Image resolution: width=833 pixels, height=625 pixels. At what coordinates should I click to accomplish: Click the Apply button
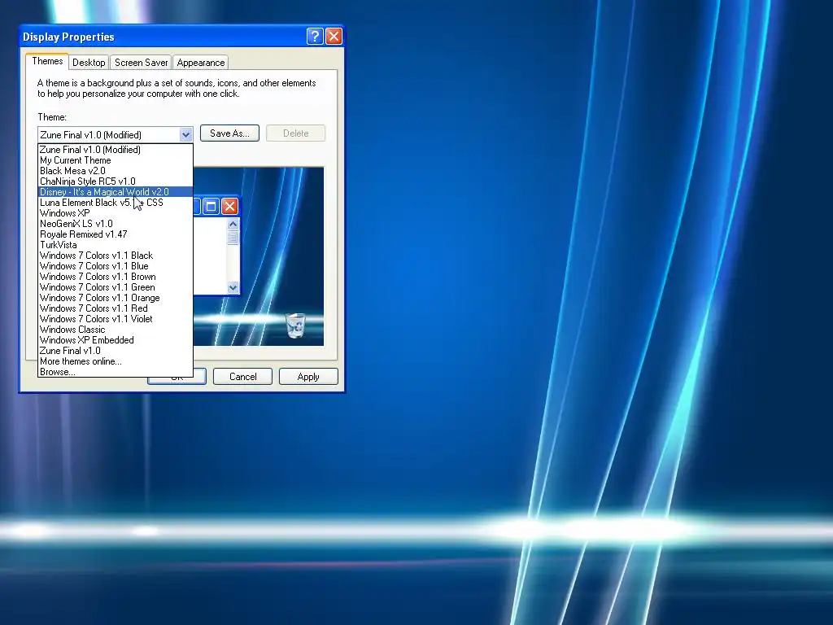click(x=308, y=376)
